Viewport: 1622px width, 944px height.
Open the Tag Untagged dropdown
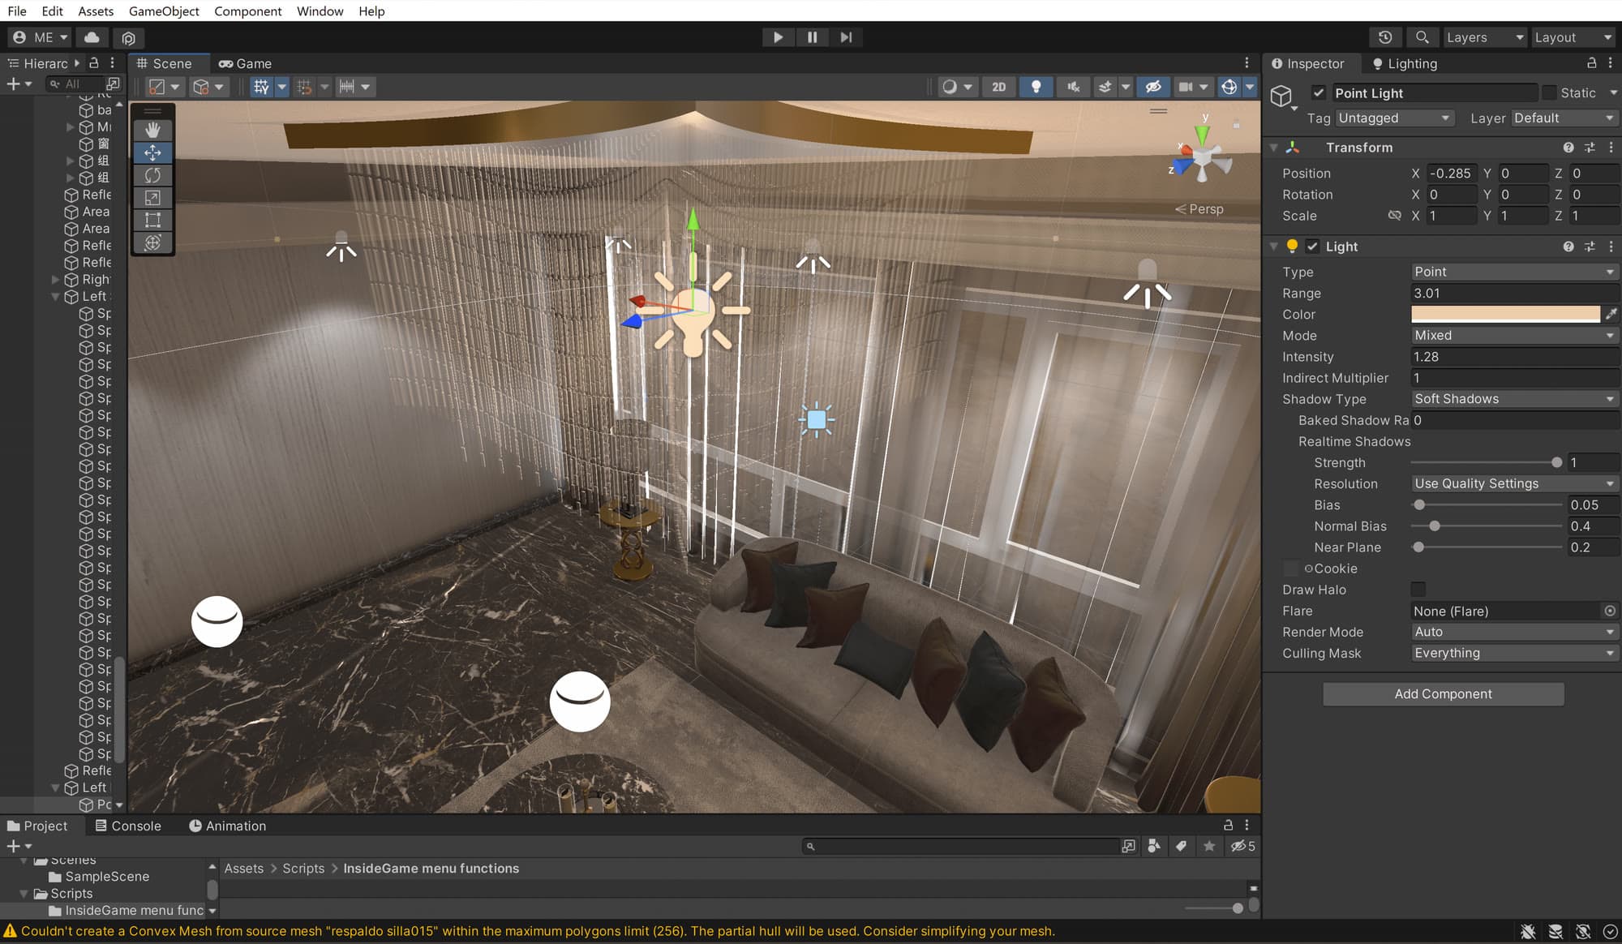(x=1394, y=118)
